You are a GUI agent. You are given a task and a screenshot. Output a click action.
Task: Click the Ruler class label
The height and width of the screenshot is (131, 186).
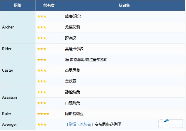7,114
